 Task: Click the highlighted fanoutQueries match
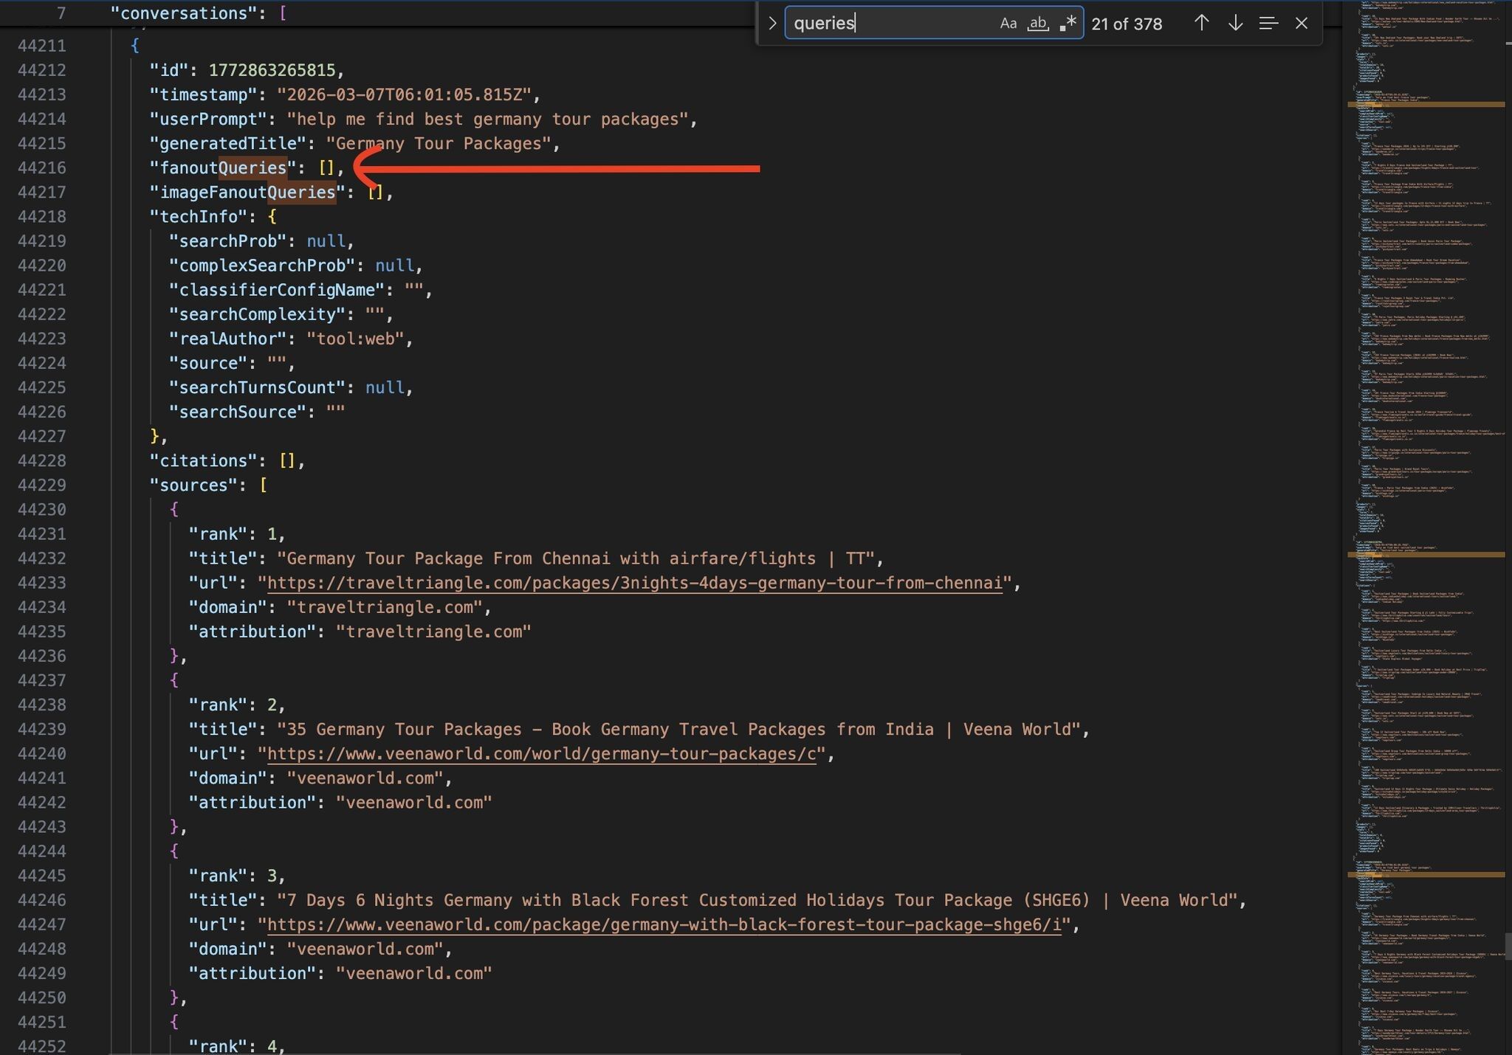252,168
